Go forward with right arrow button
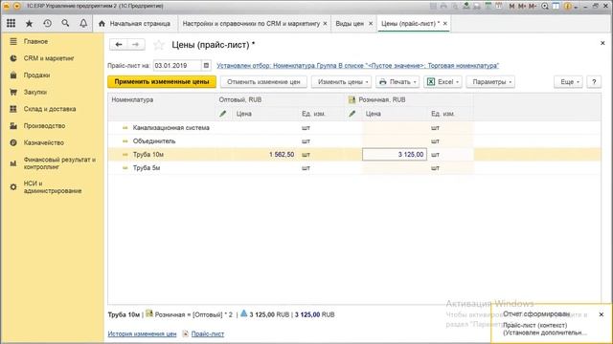The height and width of the screenshot is (344, 613). (136, 45)
